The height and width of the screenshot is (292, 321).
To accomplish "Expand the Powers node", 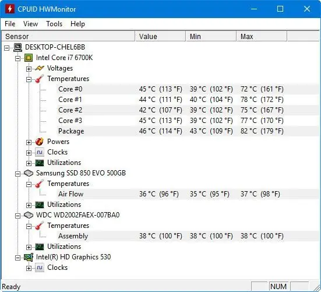I will point(29,142).
